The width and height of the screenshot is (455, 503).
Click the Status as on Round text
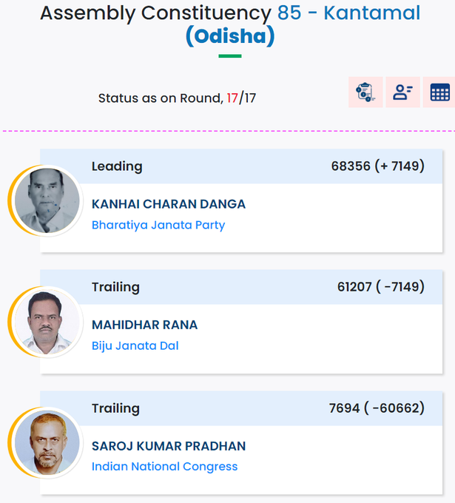(x=177, y=98)
